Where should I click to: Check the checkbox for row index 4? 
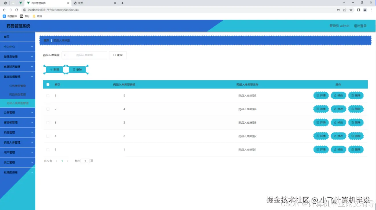tap(48, 136)
